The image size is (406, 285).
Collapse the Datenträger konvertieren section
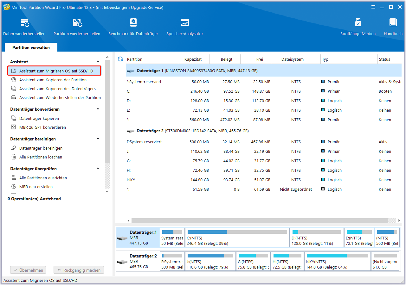point(98,109)
